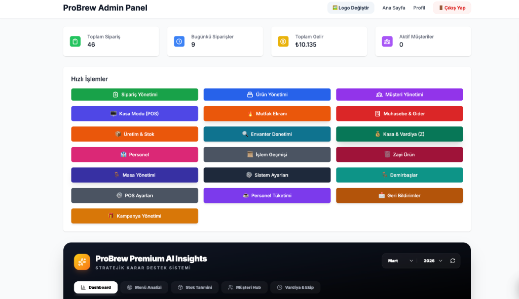Click the yellow Toplam Gelir coin icon
519x299 pixels.
click(283, 41)
